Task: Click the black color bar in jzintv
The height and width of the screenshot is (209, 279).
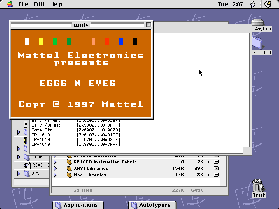Action: [135, 42]
